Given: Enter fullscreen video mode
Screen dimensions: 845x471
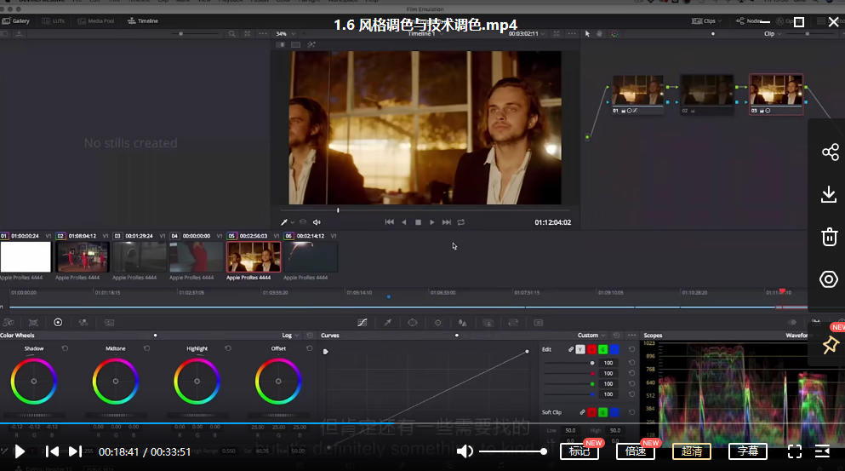Looking at the screenshot, I should (x=794, y=451).
